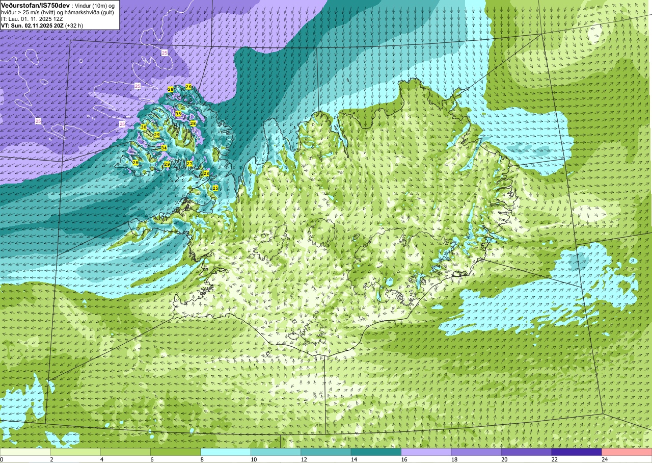The height and width of the screenshot is (463, 652).
Task: Select the 16–18 m/s light lavender swatch
Action: click(426, 452)
